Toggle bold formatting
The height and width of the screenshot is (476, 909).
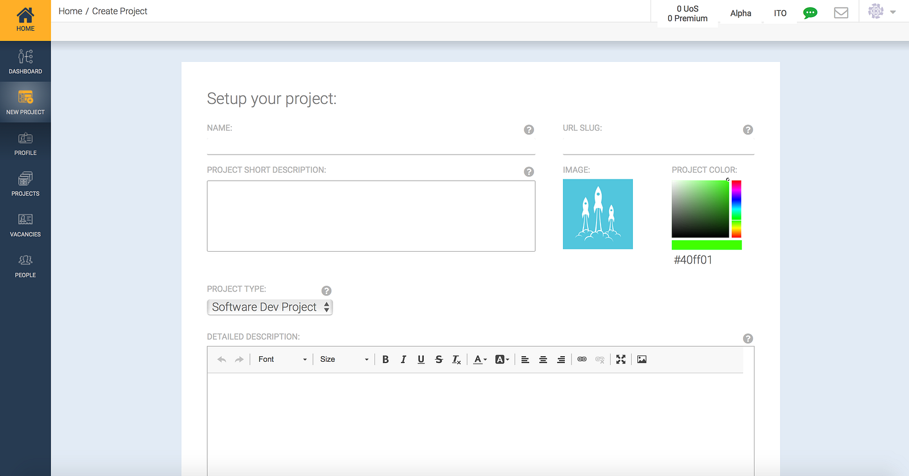(385, 360)
